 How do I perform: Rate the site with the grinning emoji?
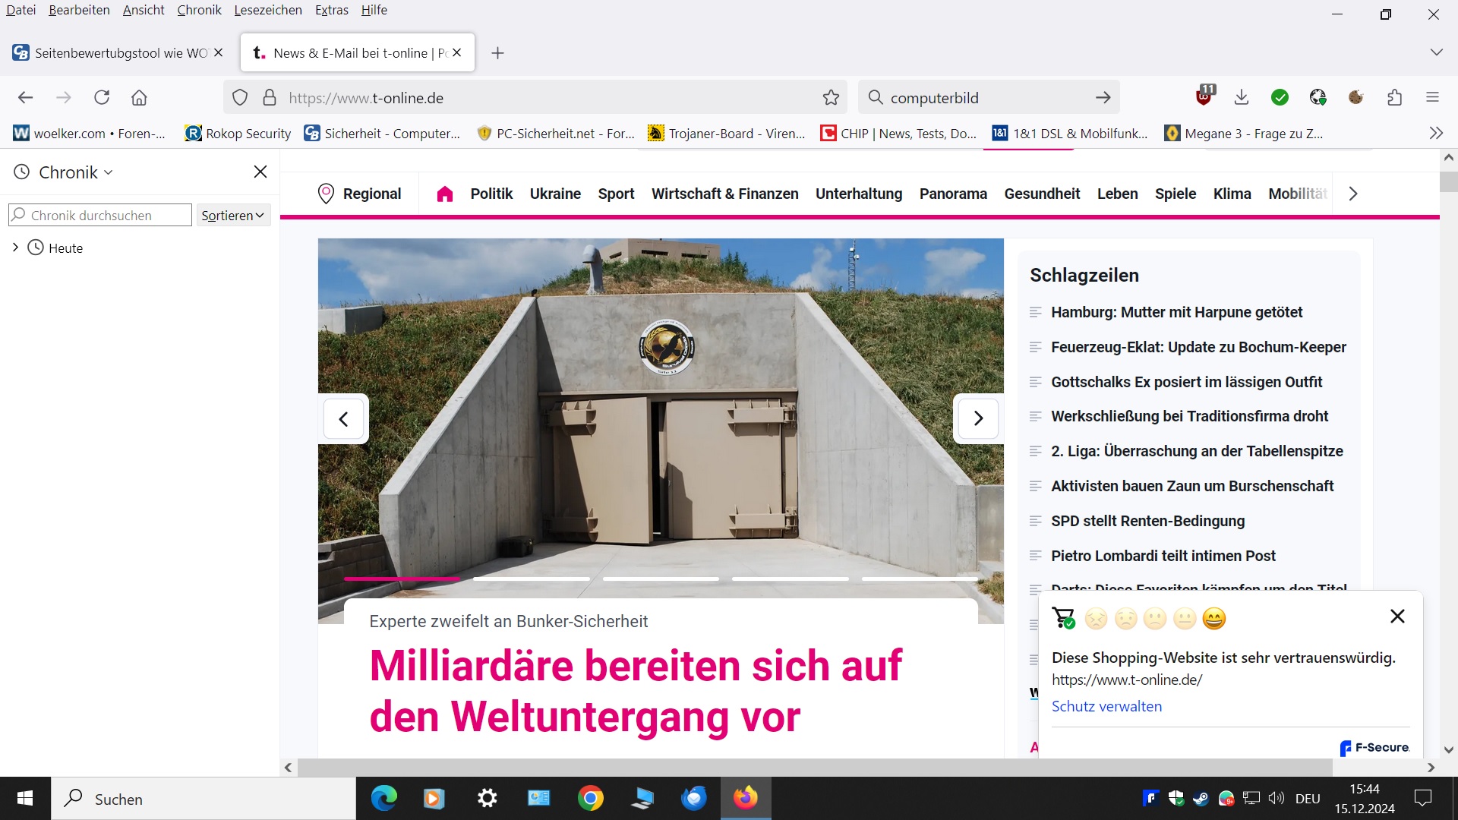click(x=1213, y=618)
